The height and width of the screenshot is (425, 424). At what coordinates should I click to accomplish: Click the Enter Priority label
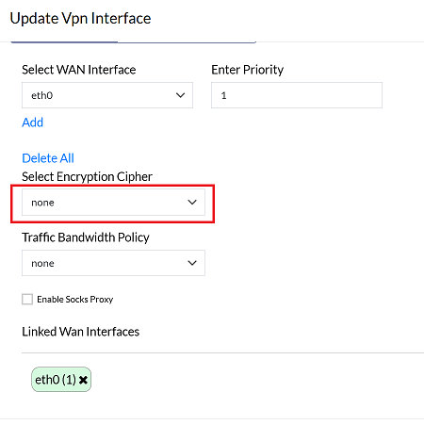248,70
